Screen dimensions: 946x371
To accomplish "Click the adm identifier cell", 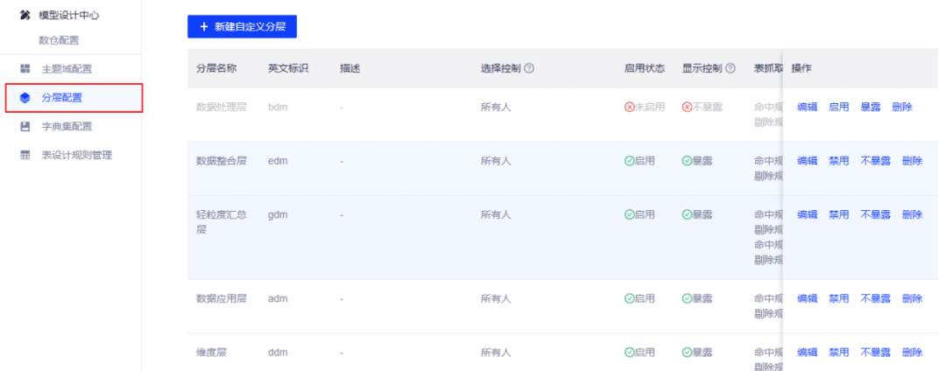I will (277, 298).
